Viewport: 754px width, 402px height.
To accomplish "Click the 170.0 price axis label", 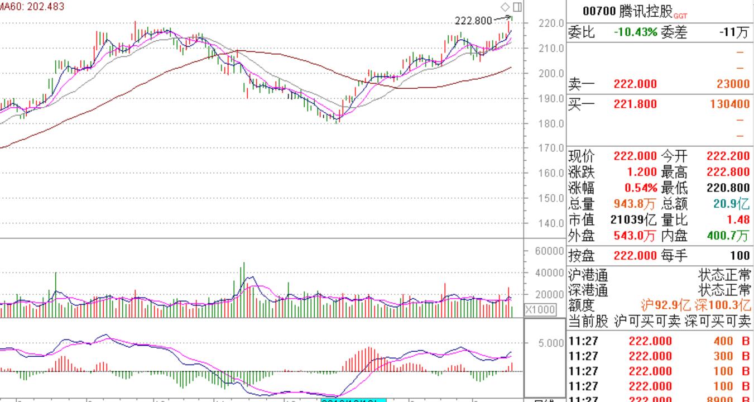I will [x=551, y=149].
